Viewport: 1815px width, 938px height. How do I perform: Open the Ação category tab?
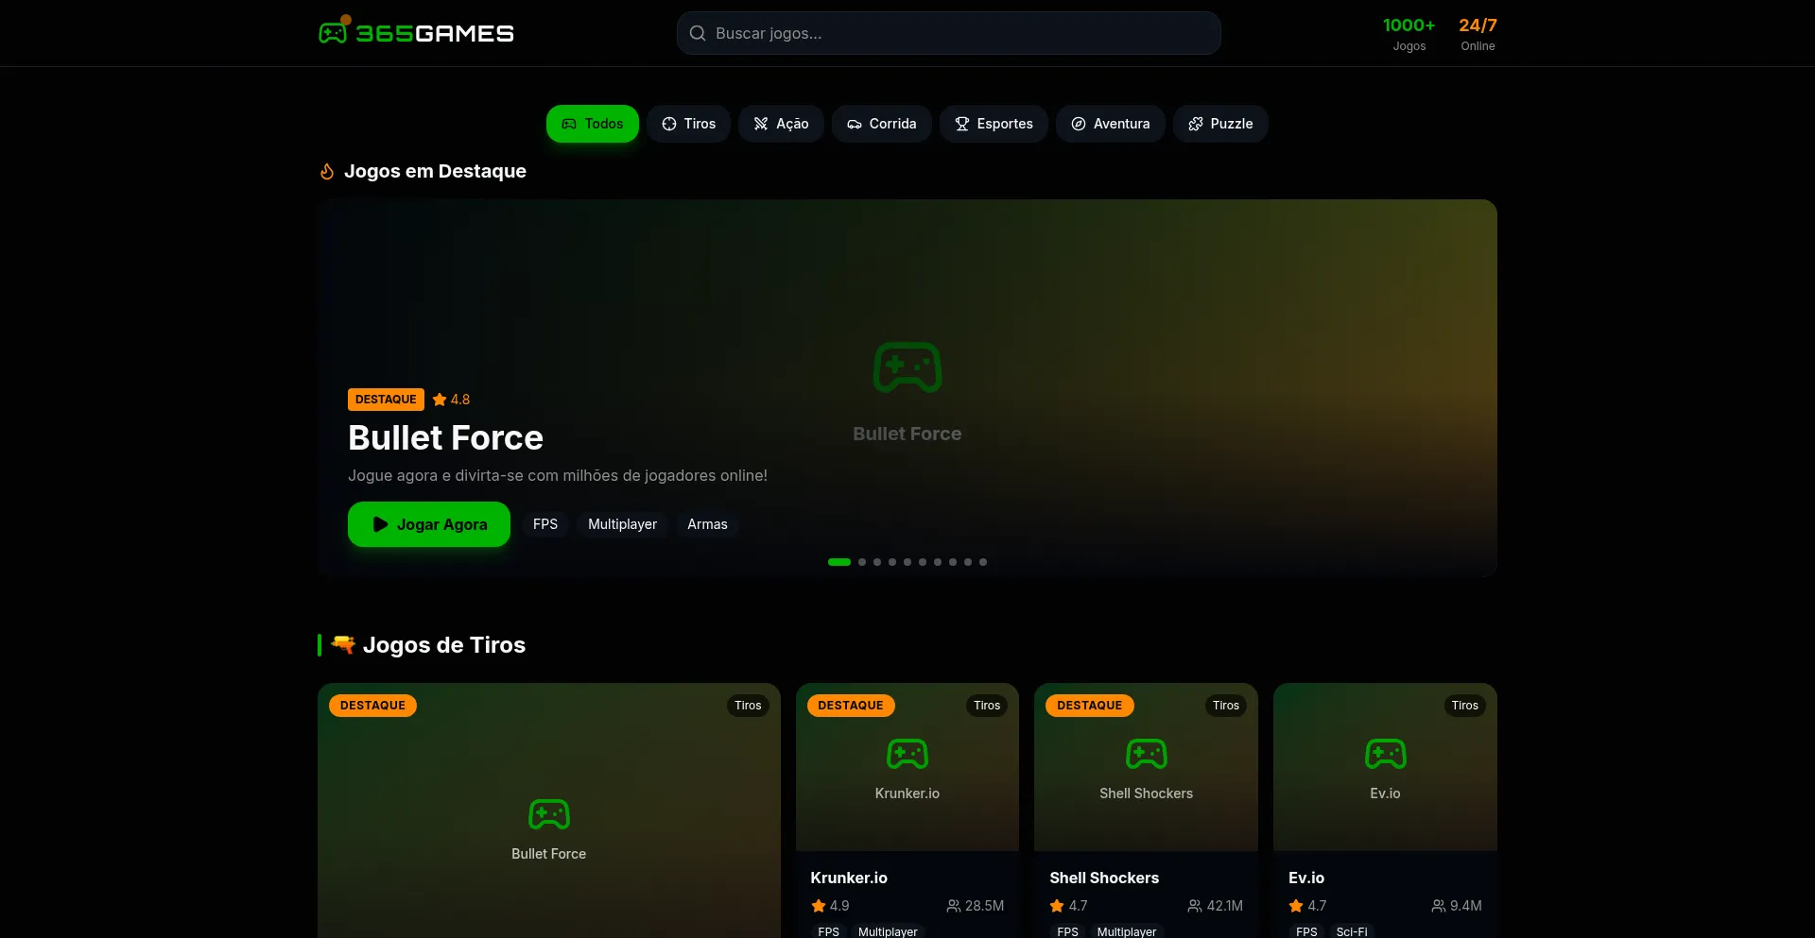781,124
